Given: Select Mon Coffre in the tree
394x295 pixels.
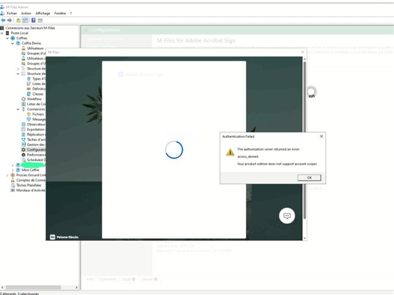Looking at the screenshot, I should pyautogui.click(x=30, y=170).
